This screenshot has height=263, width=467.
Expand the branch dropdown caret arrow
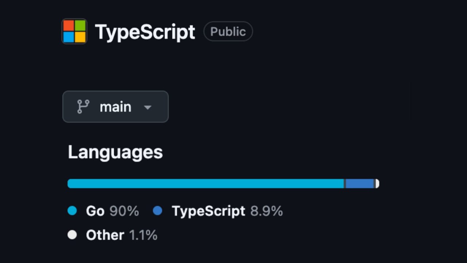147,107
